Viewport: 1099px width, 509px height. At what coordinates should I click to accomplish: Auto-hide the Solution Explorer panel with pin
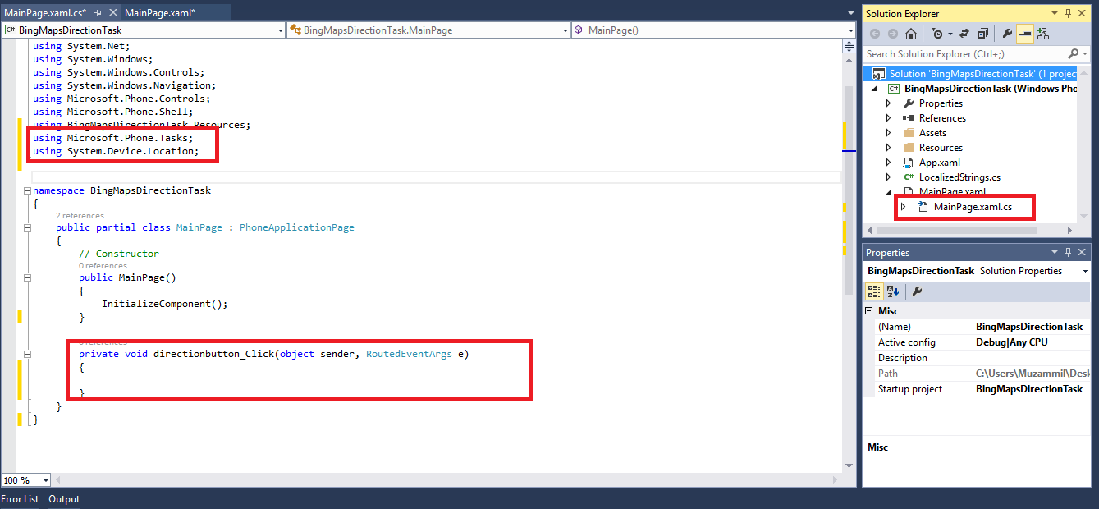pyautogui.click(x=1069, y=13)
